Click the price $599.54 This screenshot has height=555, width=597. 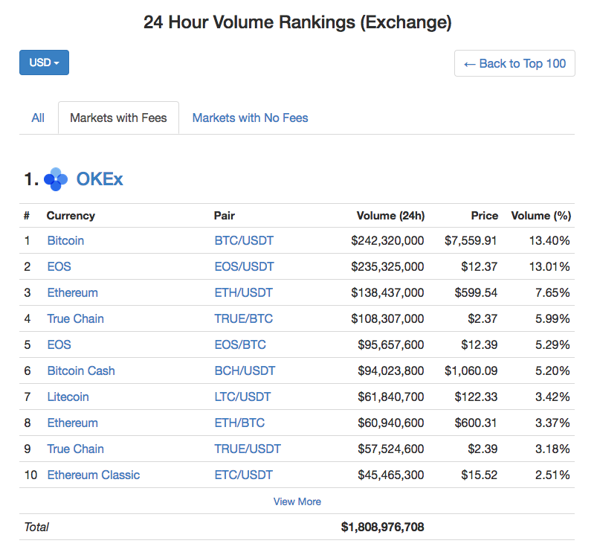(x=476, y=292)
